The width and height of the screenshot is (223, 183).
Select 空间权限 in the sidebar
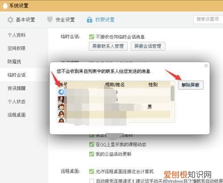[x=17, y=48]
